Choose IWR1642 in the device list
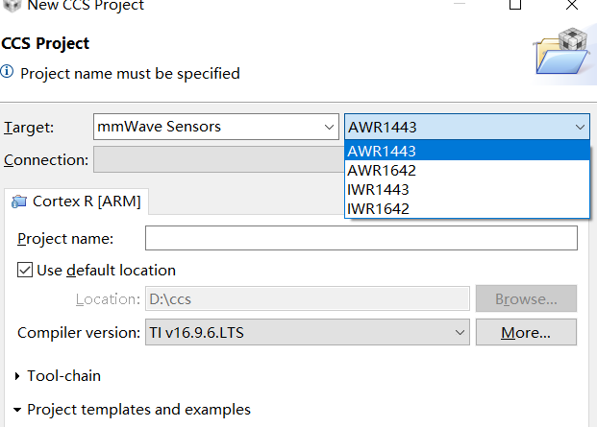597x427 pixels. click(x=381, y=208)
